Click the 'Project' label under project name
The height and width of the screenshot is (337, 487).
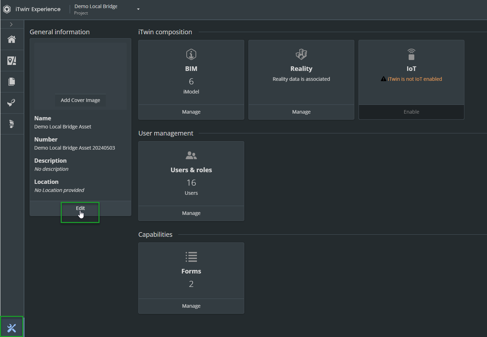point(81,13)
